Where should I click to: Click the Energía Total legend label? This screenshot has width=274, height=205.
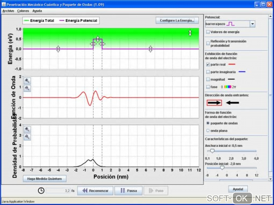(x=42, y=21)
